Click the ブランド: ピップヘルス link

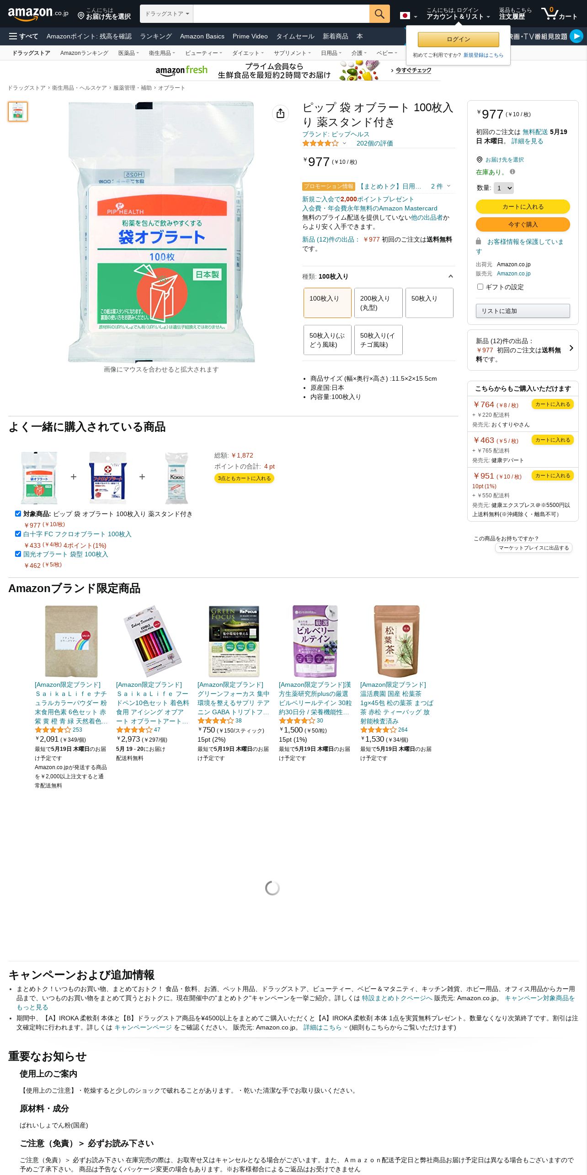coord(336,134)
